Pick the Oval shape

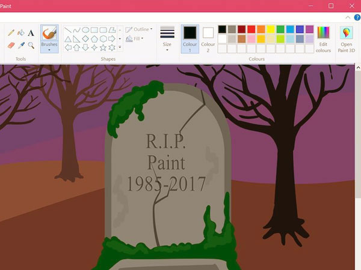pyautogui.click(x=85, y=30)
